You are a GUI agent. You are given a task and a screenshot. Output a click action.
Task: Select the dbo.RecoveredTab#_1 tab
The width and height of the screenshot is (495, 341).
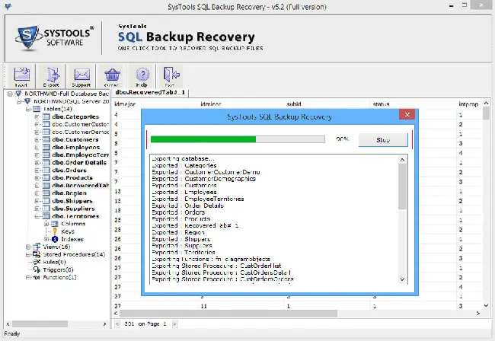click(150, 92)
